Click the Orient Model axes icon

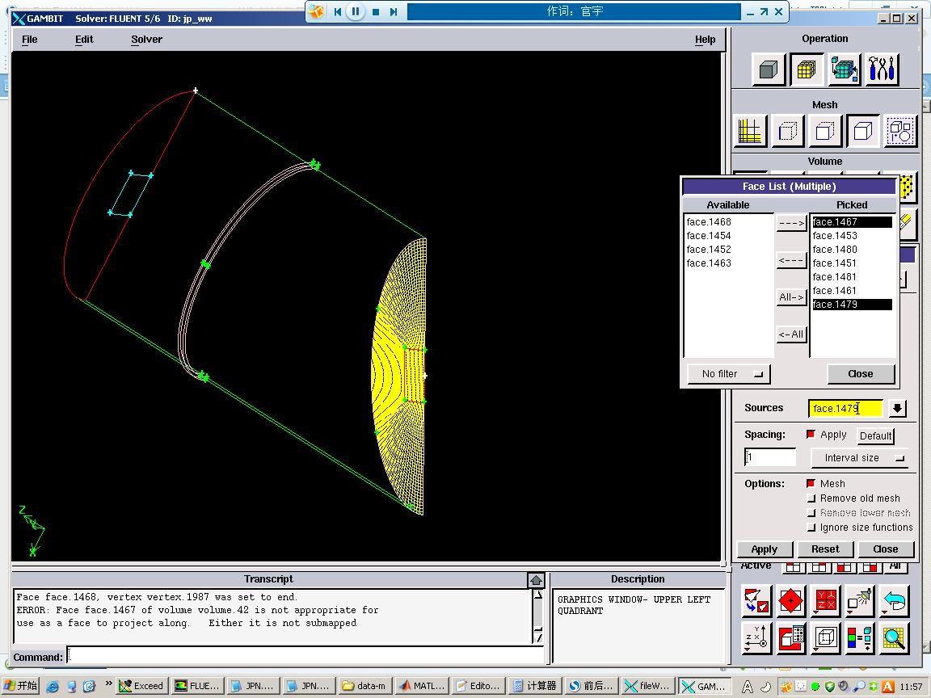point(756,639)
